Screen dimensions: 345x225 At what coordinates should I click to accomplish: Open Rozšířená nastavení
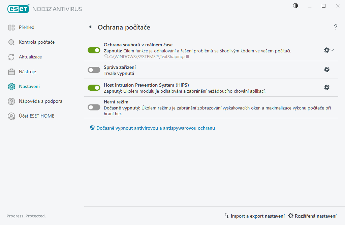(312, 216)
